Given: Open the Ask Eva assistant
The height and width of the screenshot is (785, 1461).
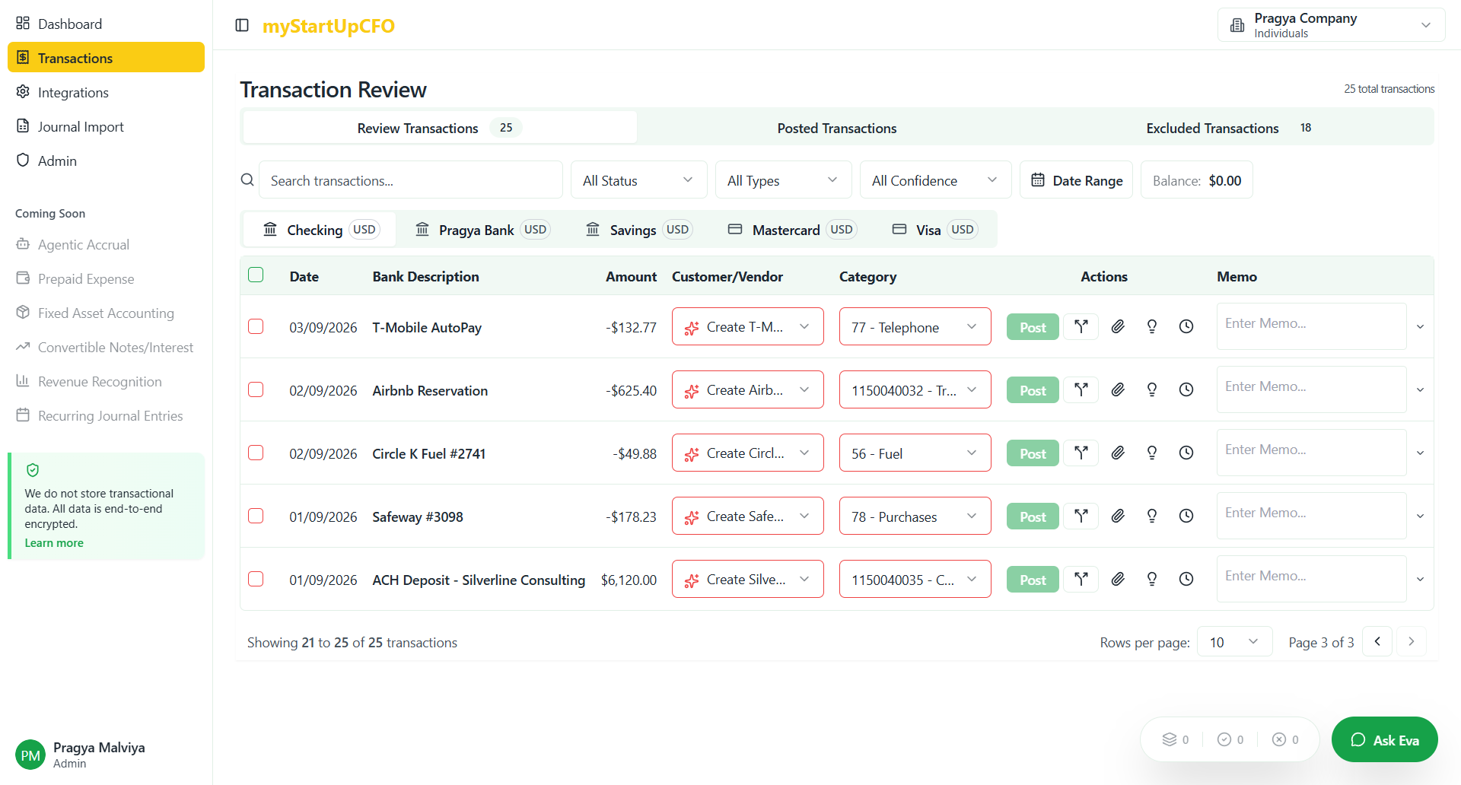Looking at the screenshot, I should (1384, 739).
